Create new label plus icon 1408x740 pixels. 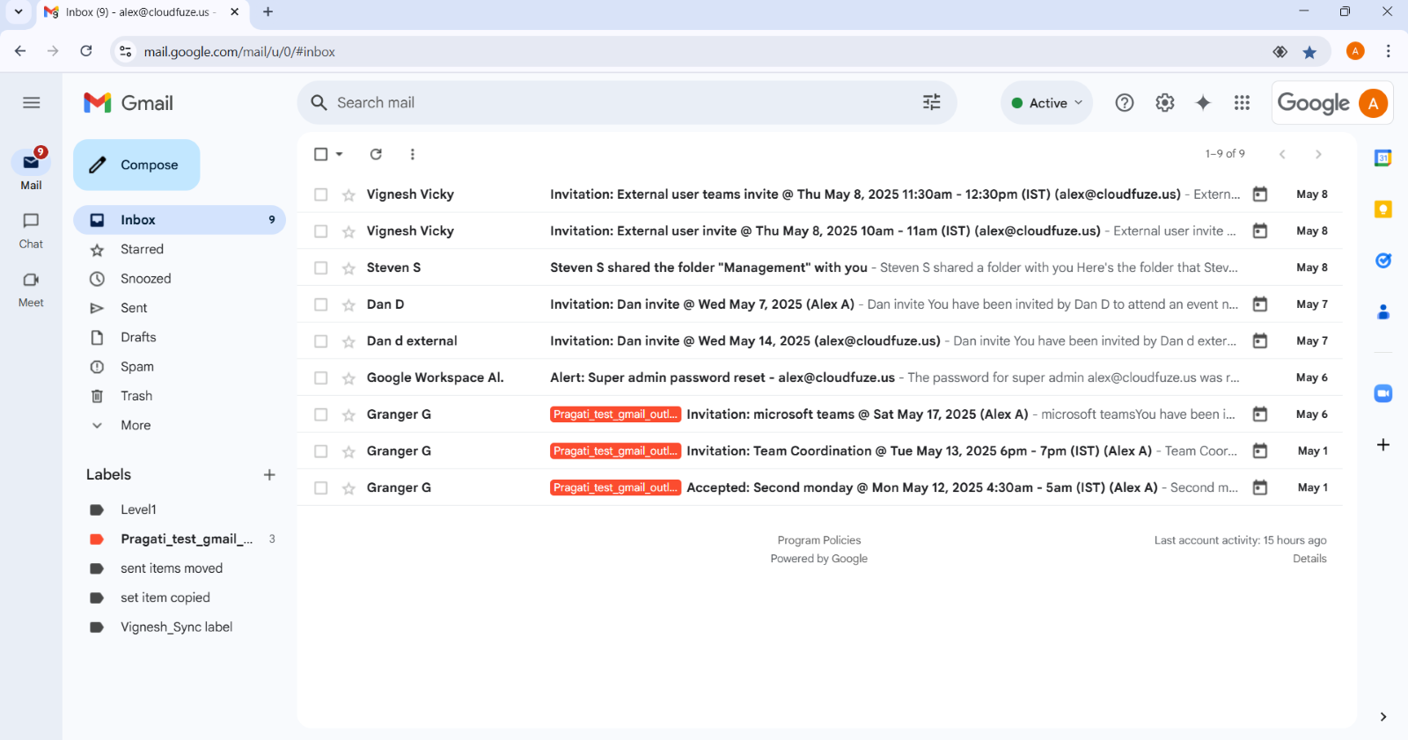coord(269,475)
